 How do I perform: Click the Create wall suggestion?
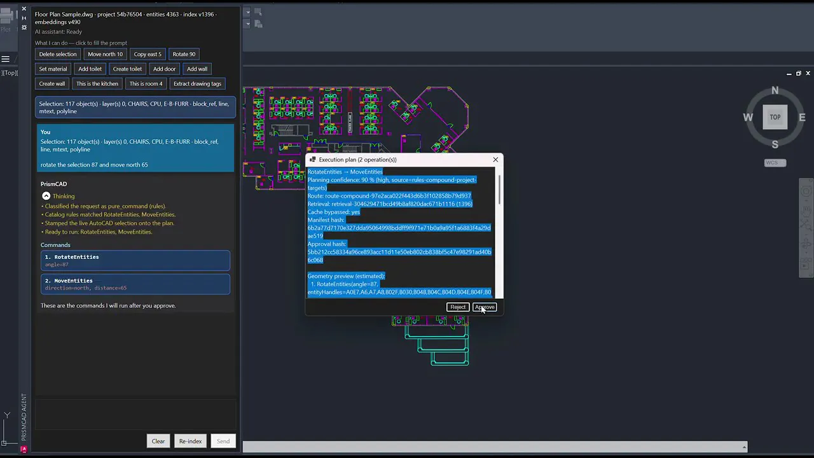tap(52, 83)
